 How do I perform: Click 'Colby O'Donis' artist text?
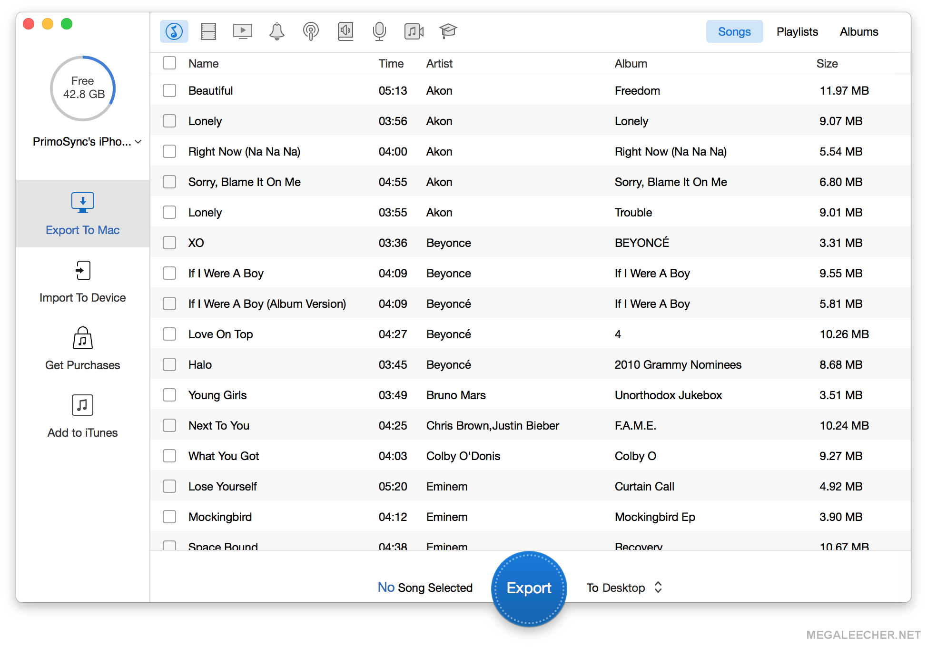tap(463, 456)
